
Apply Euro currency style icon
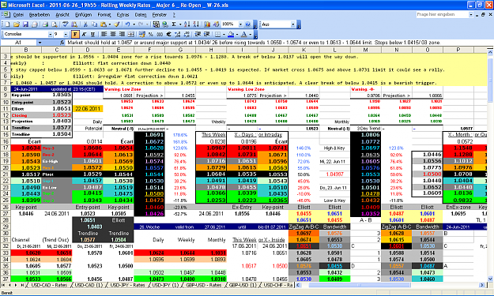pos(169,34)
